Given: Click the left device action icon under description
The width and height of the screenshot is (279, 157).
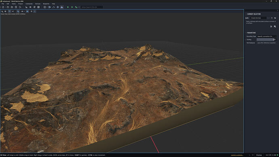Looking at the screenshot, I should 271,27.
